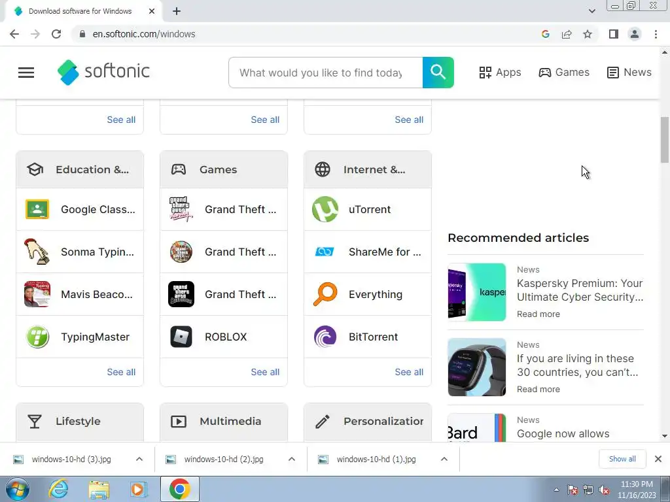Image resolution: width=670 pixels, height=502 pixels.
Task: Reload the page with browser refresh icon
Action: [x=56, y=34]
